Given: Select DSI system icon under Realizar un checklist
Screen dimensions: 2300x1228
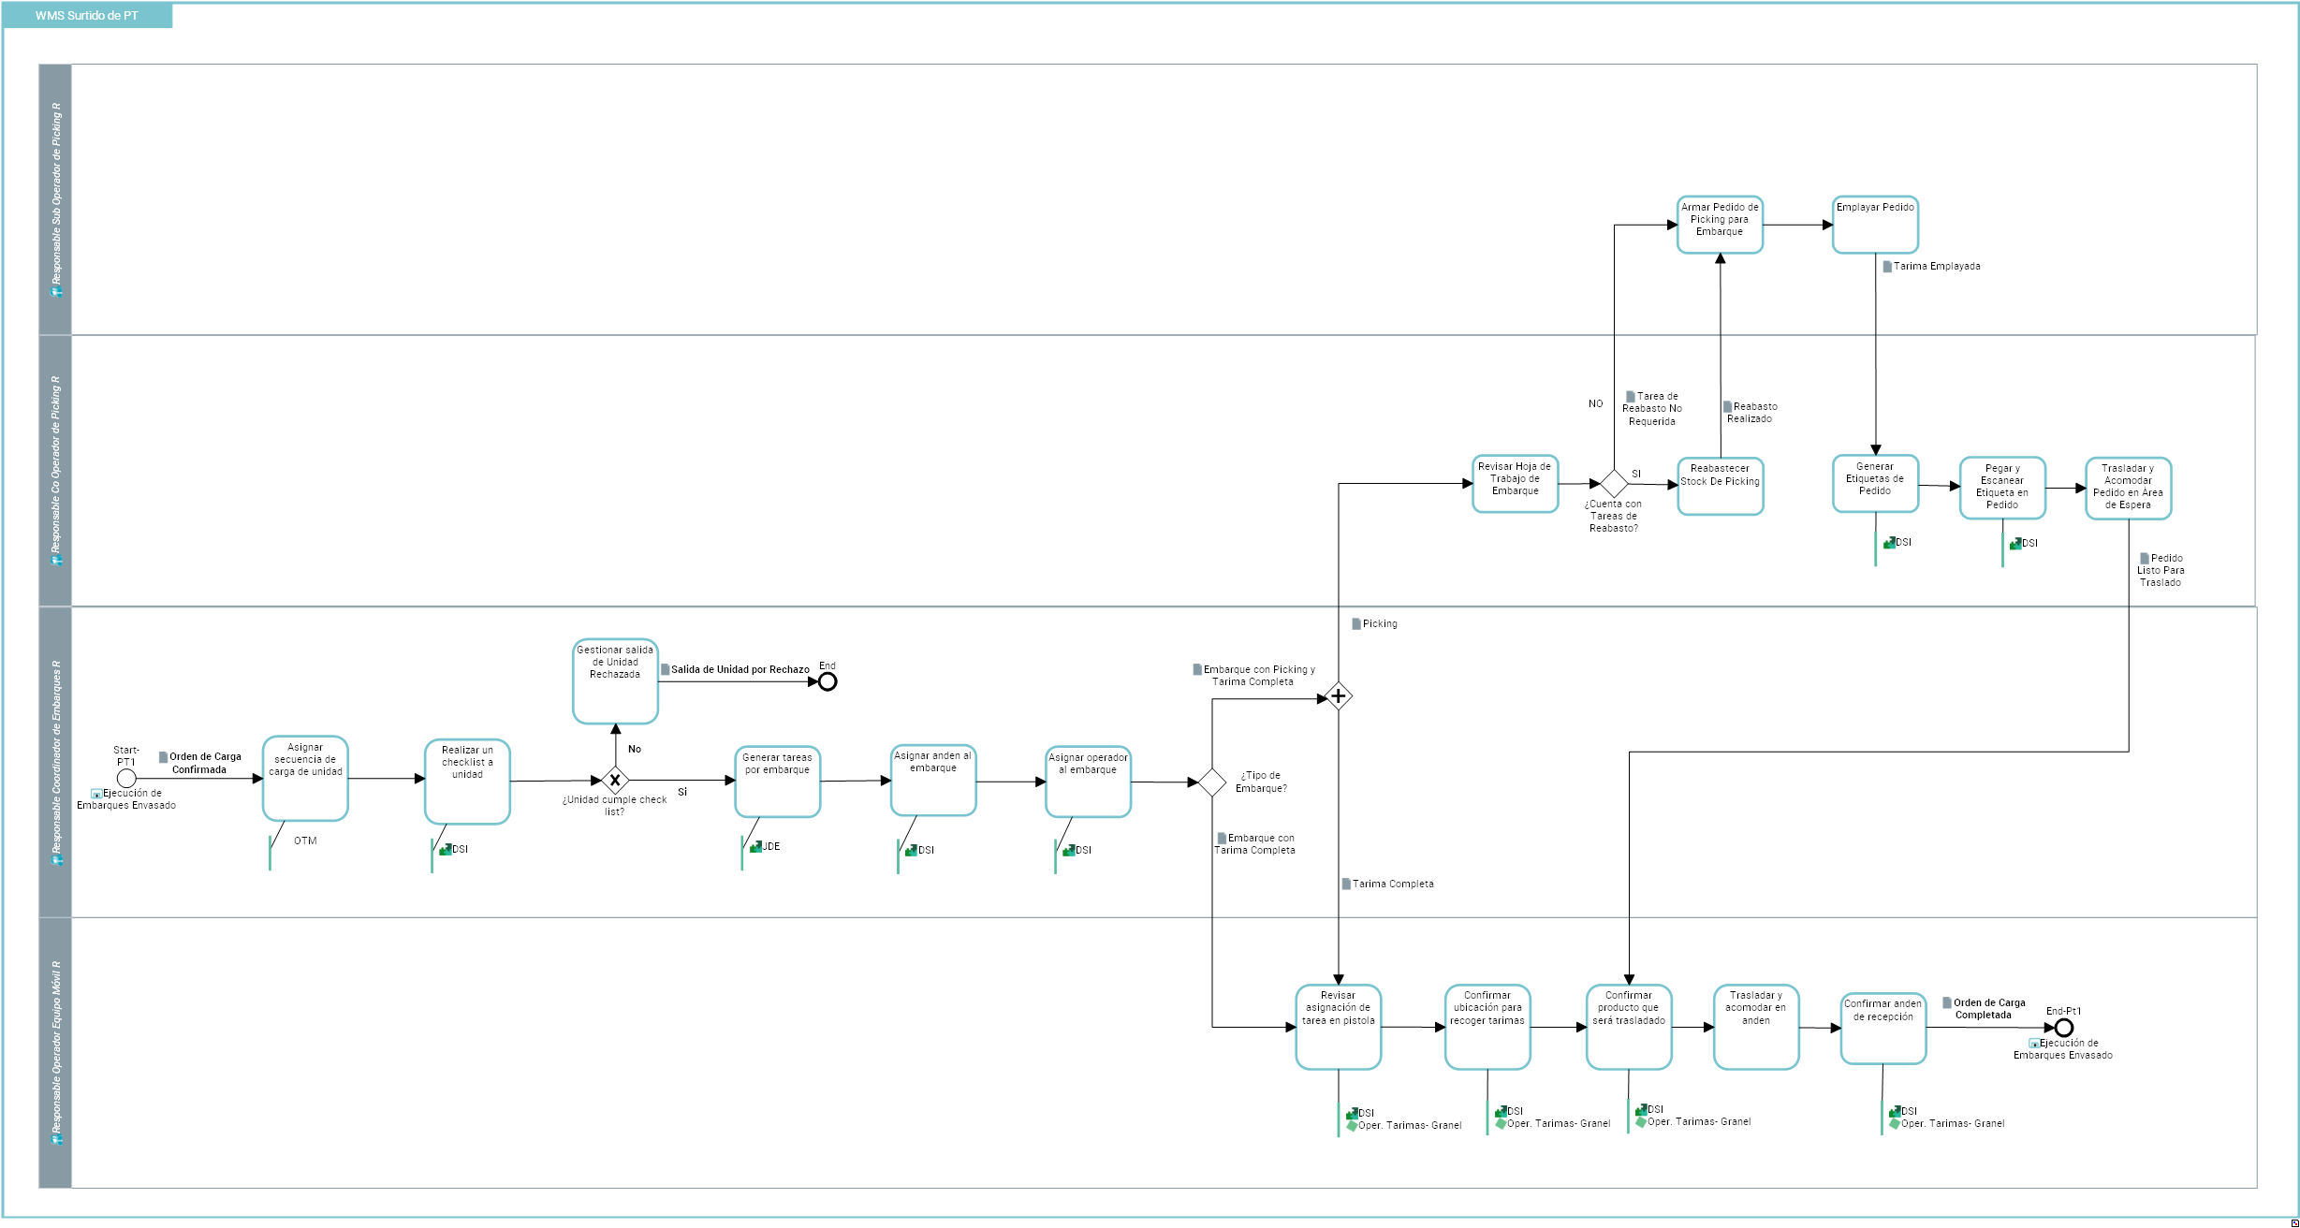Looking at the screenshot, I should [446, 849].
